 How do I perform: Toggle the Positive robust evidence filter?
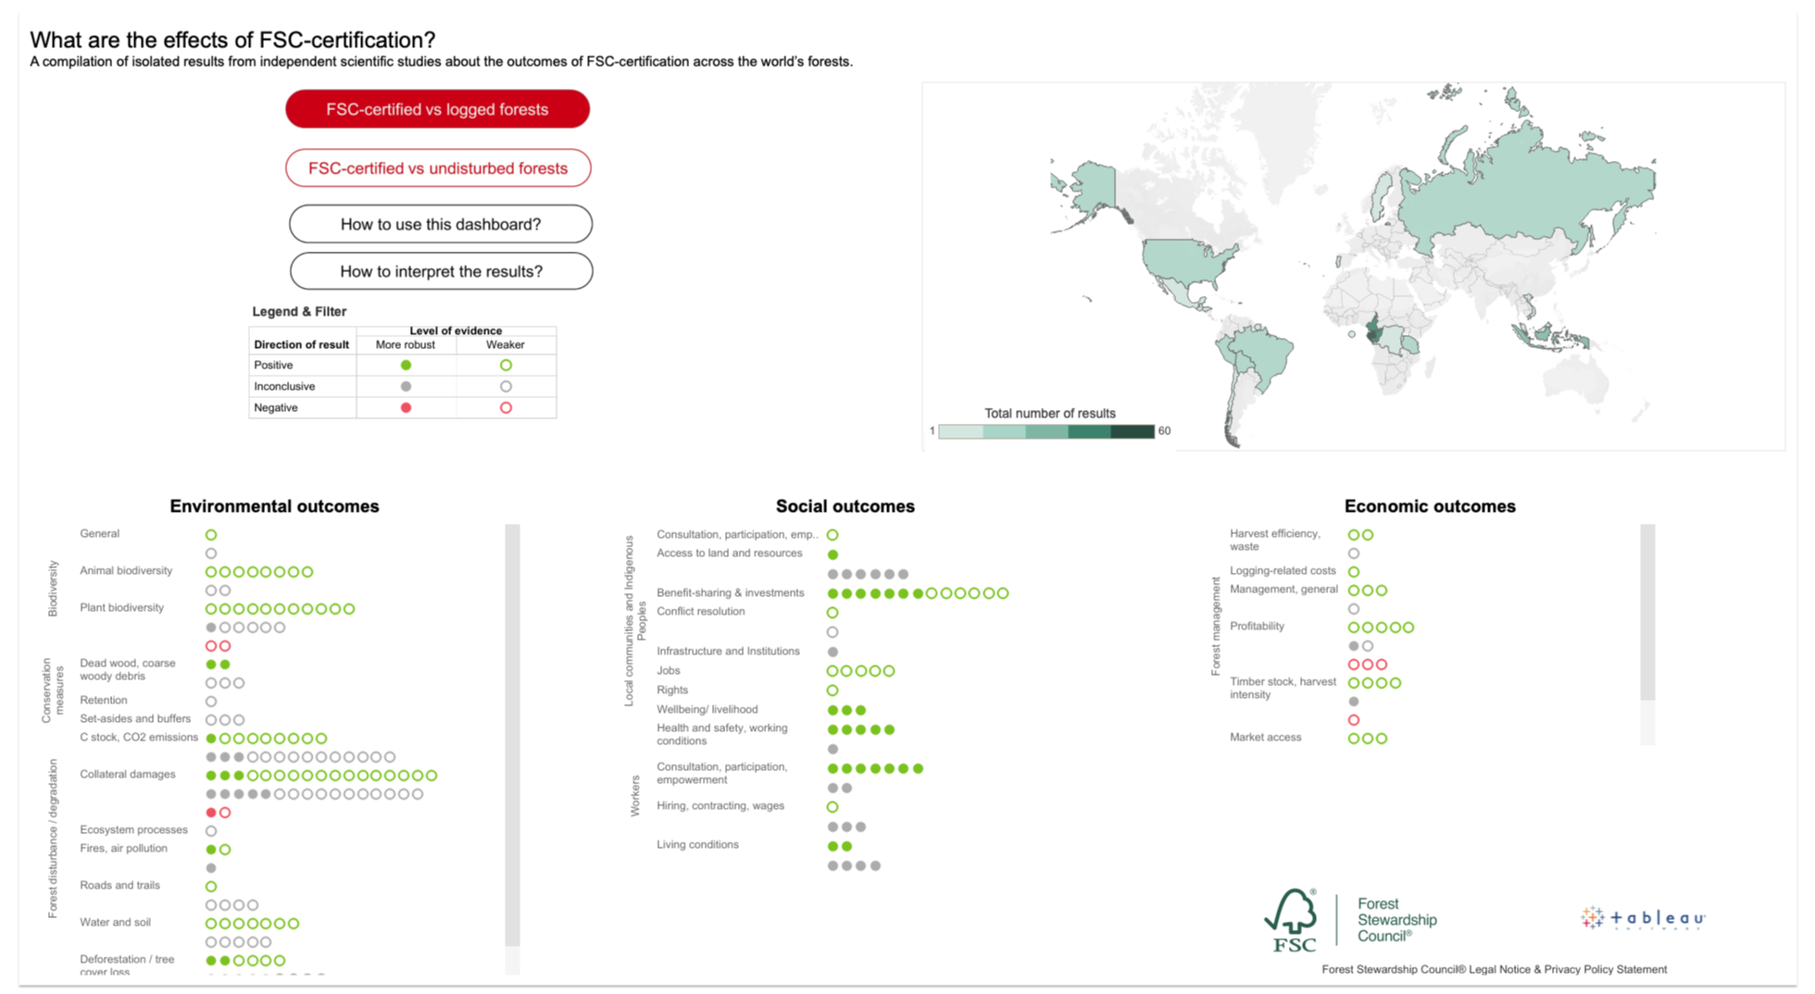tap(406, 365)
